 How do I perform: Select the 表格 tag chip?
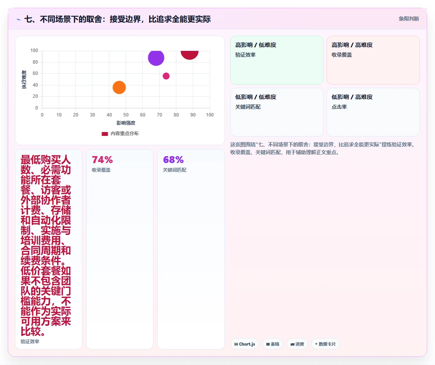pos(273,344)
